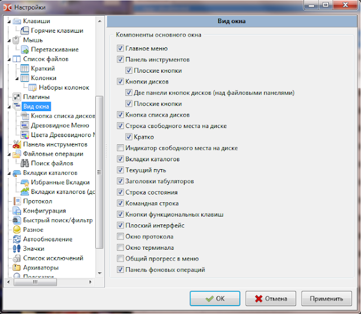Close the Настройки window
Image resolution: width=361 pixels, height=314 pixels.
(x=345, y=5)
